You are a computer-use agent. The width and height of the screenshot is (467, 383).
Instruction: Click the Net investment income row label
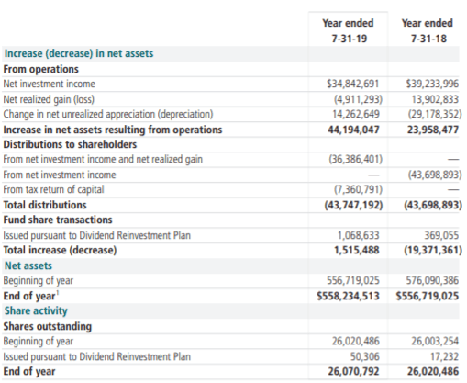tap(50, 84)
